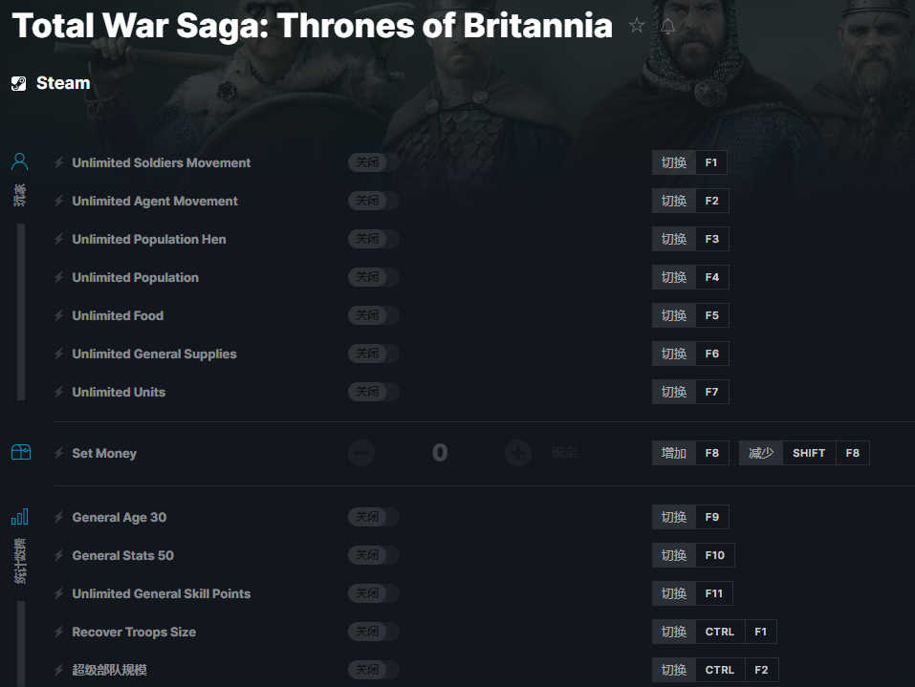The height and width of the screenshot is (687, 915).
Task: Click the minus button for Set Money
Action: pos(361,453)
